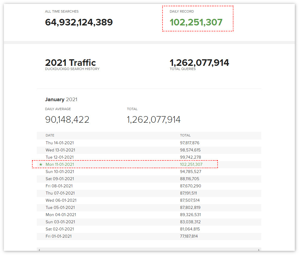The width and height of the screenshot is (299, 255).
Task: Click the green star icon beside Mon 11-01-2021
Action: (x=41, y=165)
